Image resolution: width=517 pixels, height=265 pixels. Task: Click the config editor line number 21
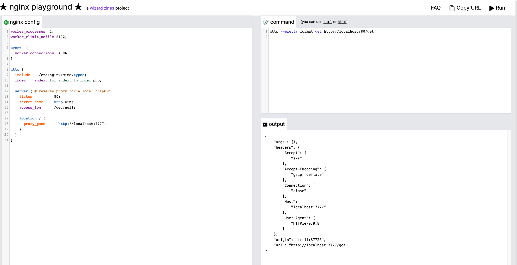6,140
